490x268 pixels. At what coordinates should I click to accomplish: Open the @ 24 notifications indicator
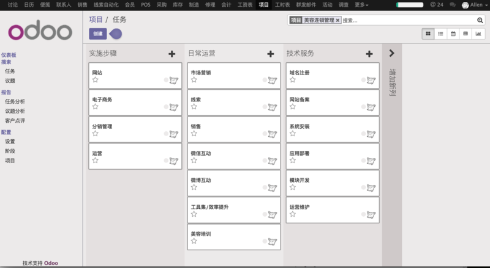tap(437, 5)
